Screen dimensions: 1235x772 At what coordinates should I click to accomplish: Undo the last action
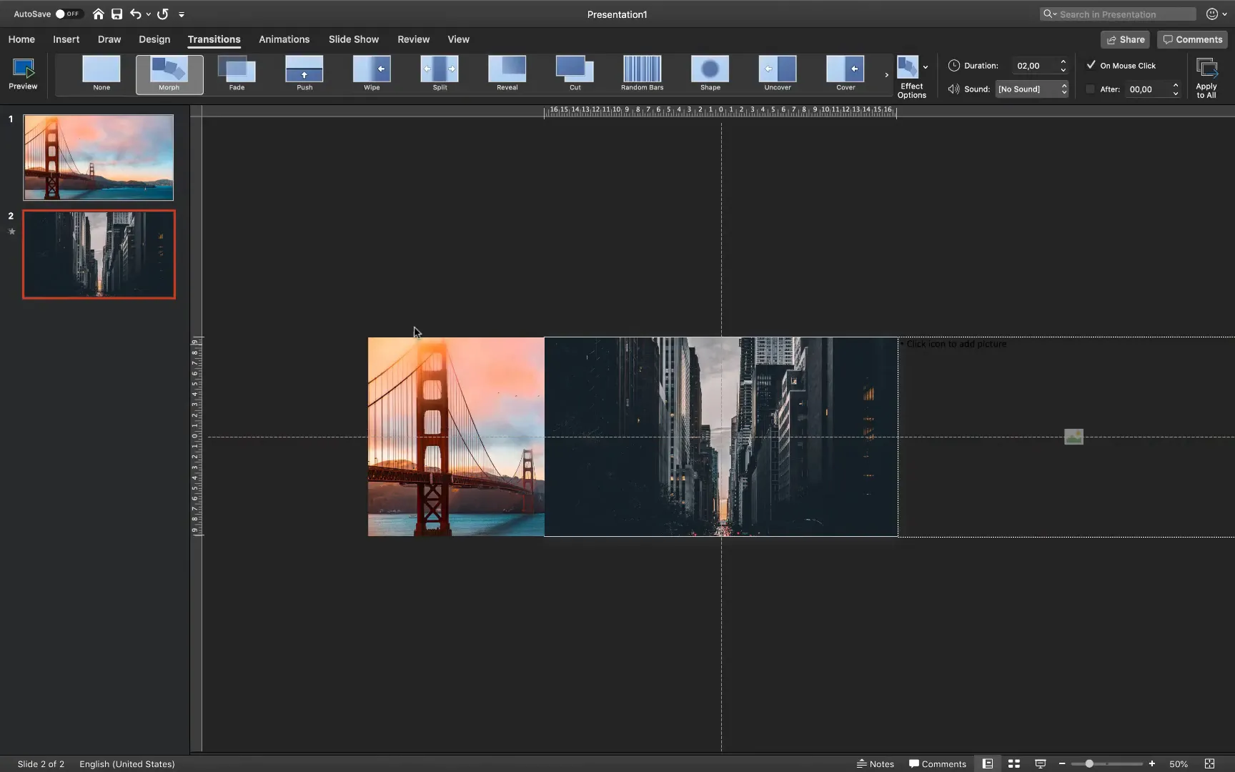(x=135, y=14)
